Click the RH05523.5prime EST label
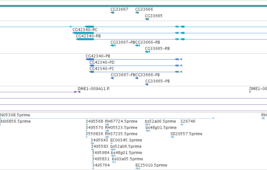 click(121, 128)
